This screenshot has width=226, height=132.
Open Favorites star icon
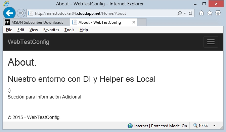(x=210, y=13)
